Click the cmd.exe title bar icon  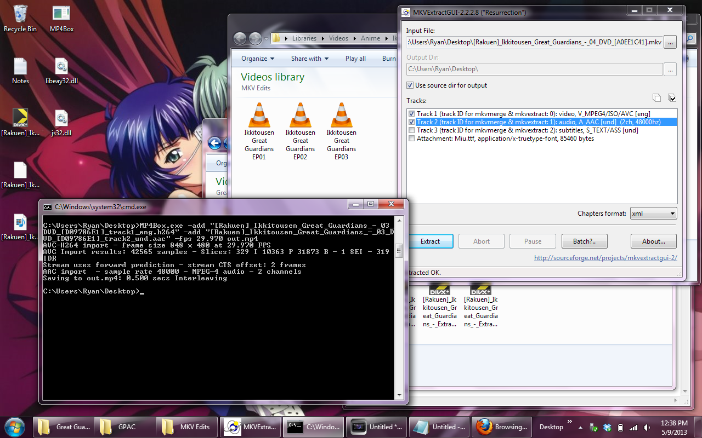tap(48, 207)
